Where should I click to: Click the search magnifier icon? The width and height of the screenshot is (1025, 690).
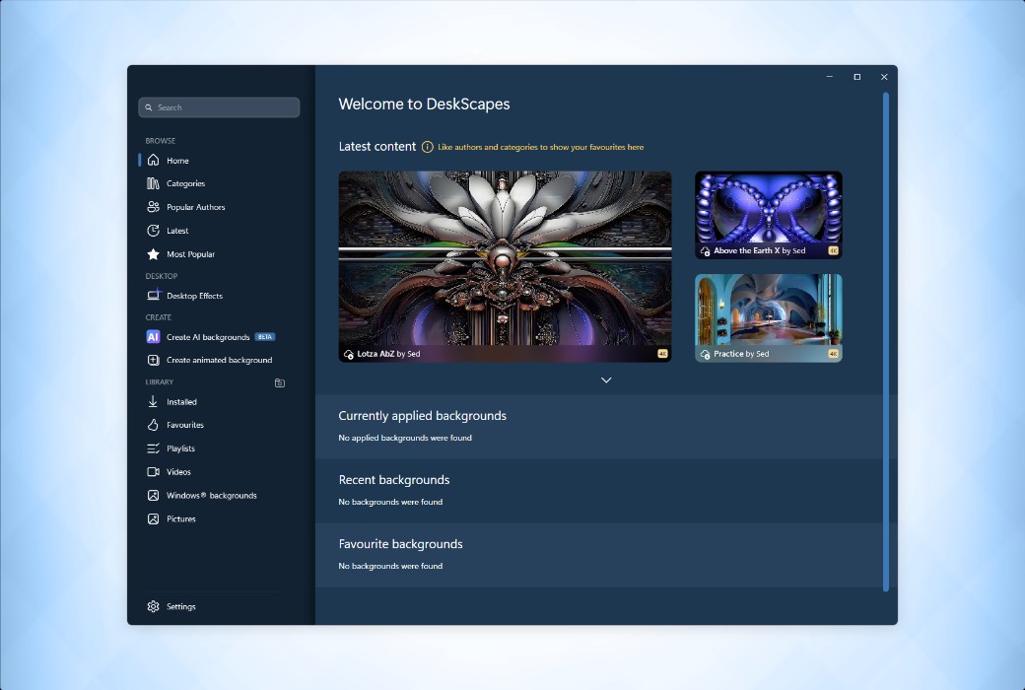click(149, 107)
